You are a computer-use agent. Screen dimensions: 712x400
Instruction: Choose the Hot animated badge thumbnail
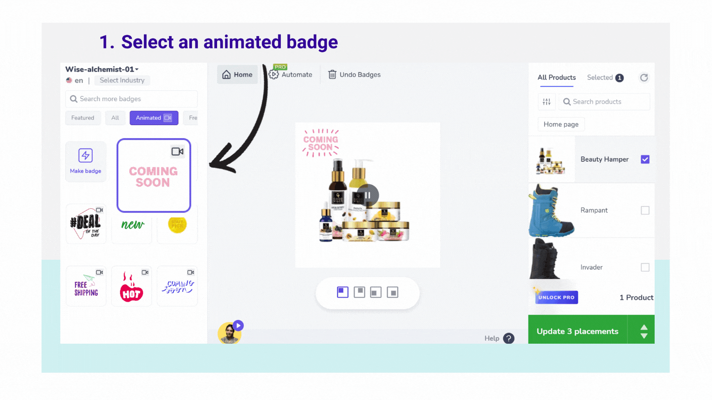132,286
